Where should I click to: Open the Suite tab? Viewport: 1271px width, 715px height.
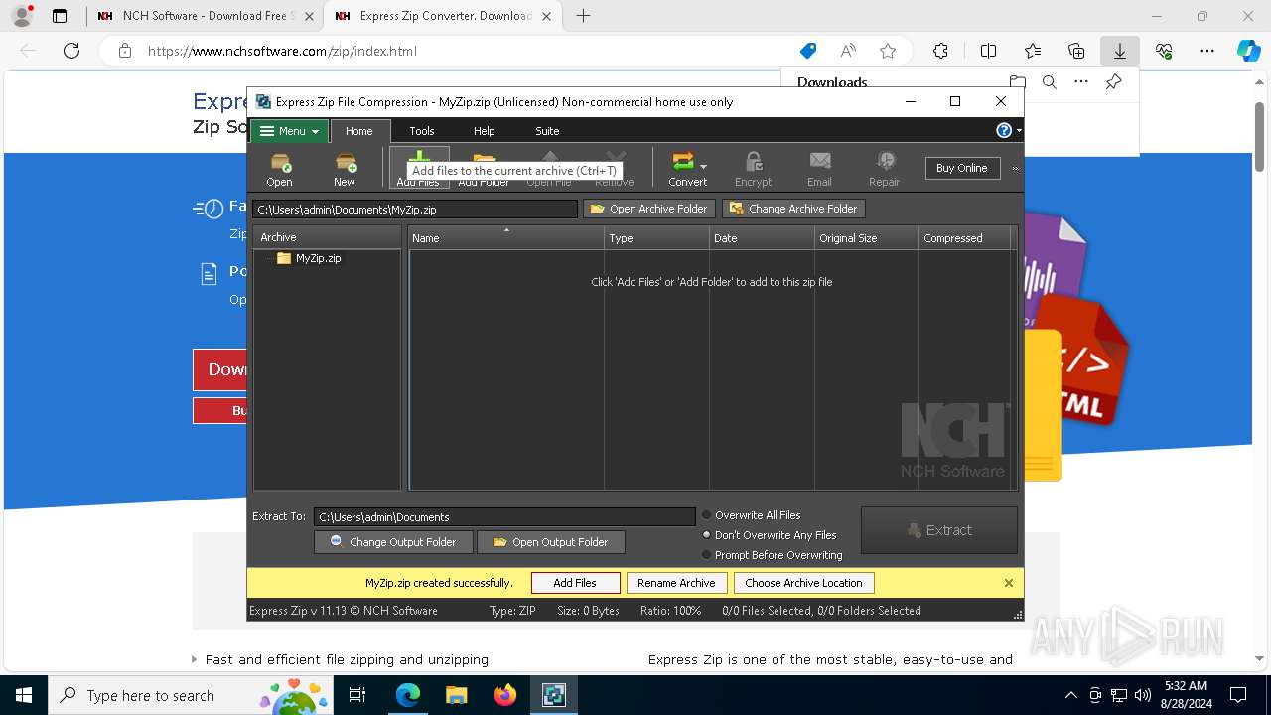pos(547,131)
